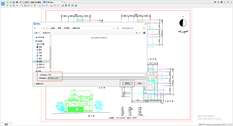Click the settings gear icon at top right
233x126 pixels.
click(x=222, y=2)
